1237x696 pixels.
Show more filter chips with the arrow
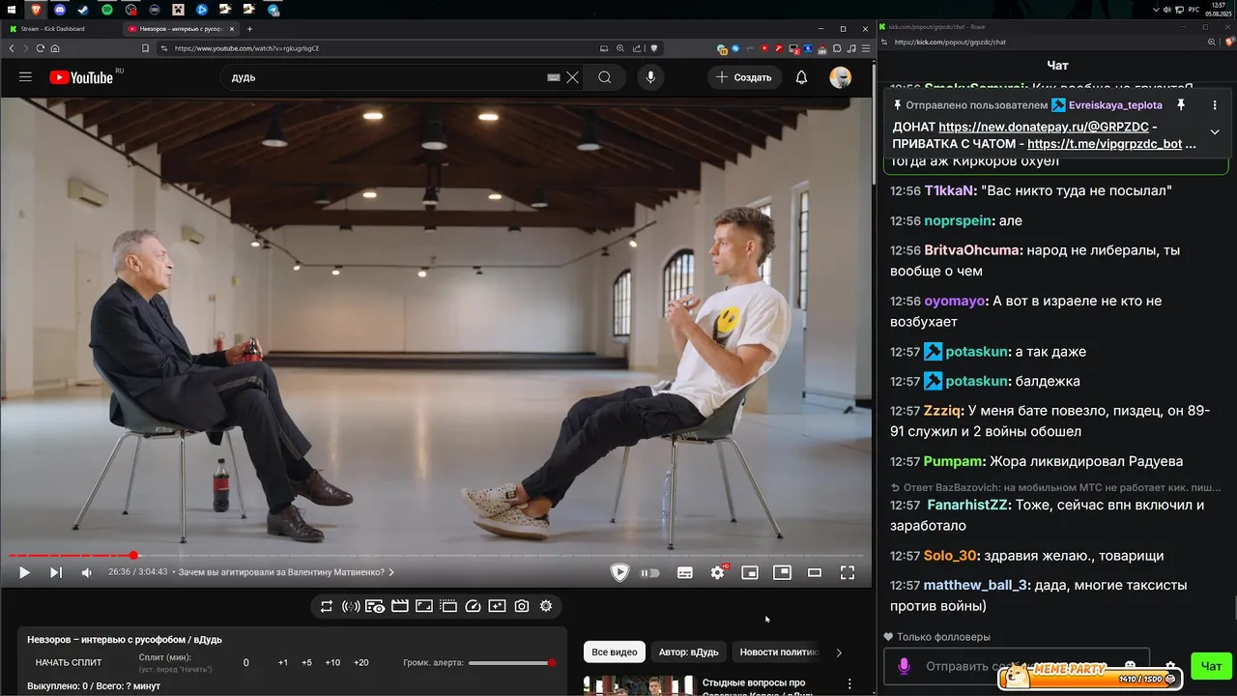(839, 652)
